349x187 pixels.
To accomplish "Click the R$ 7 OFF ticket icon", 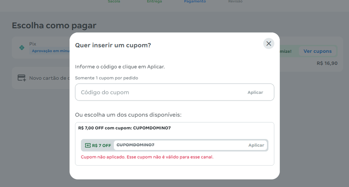I will 88,145.
